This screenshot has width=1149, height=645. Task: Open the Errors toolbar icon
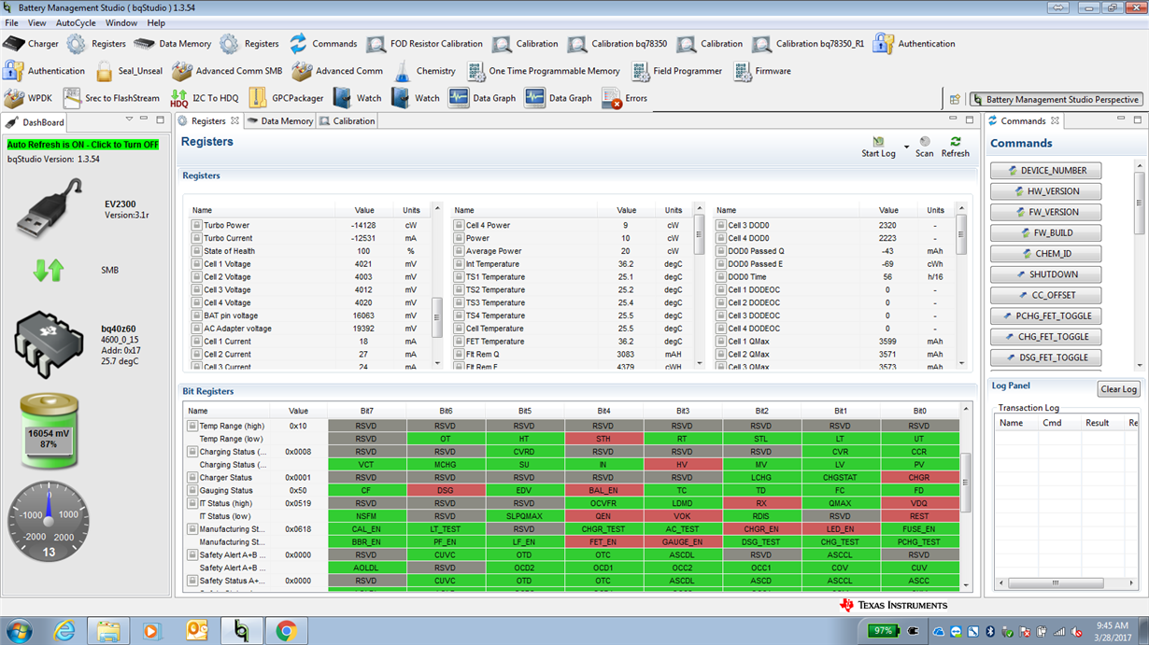[625, 98]
